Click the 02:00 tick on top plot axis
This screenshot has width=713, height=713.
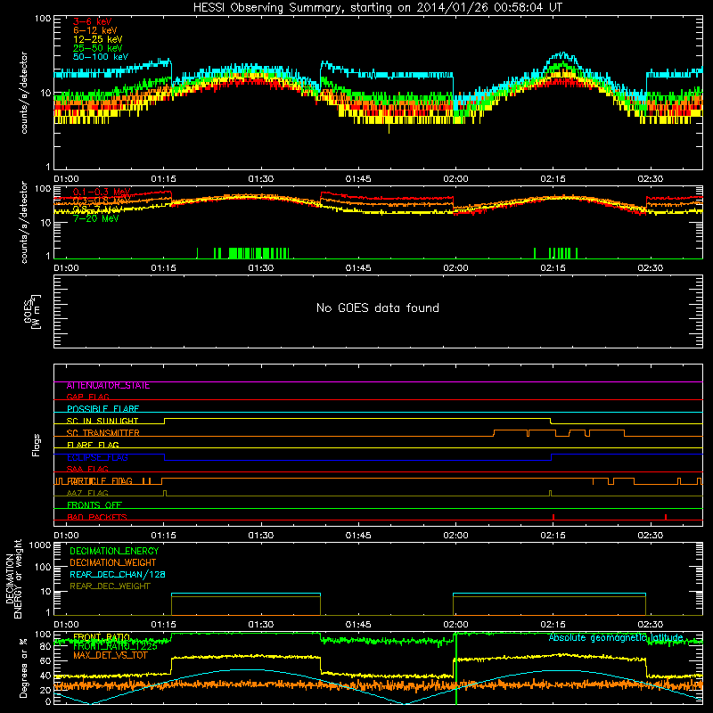455,179
